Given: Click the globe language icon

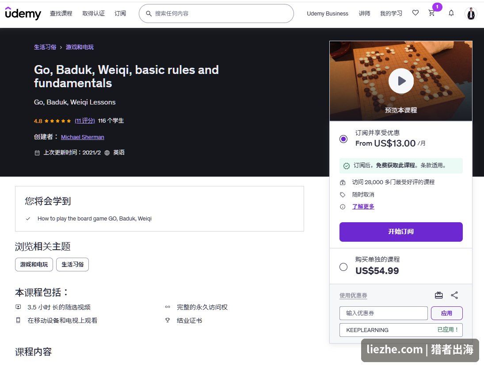Looking at the screenshot, I should 107,153.
